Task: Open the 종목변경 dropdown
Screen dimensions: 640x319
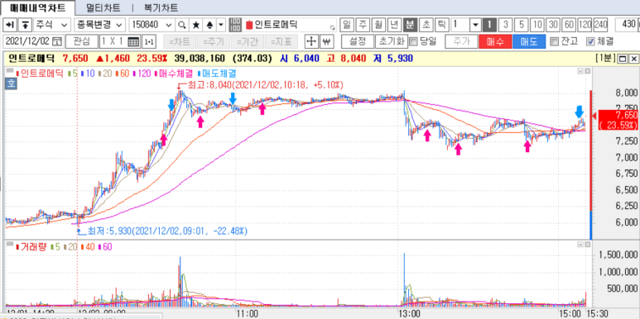Action: coord(99,25)
